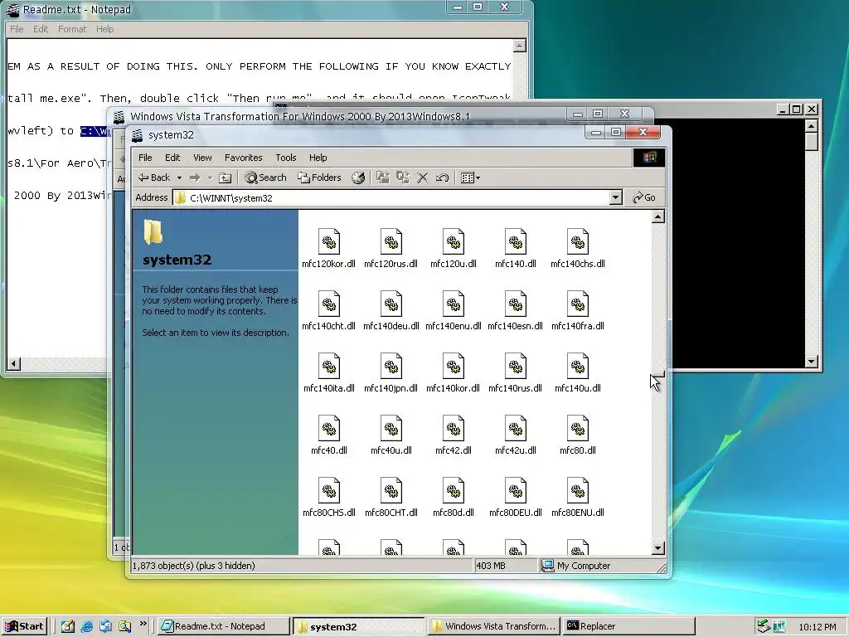The height and width of the screenshot is (637, 849).
Task: Switch to Replacer taskbar button
Action: pos(628,626)
